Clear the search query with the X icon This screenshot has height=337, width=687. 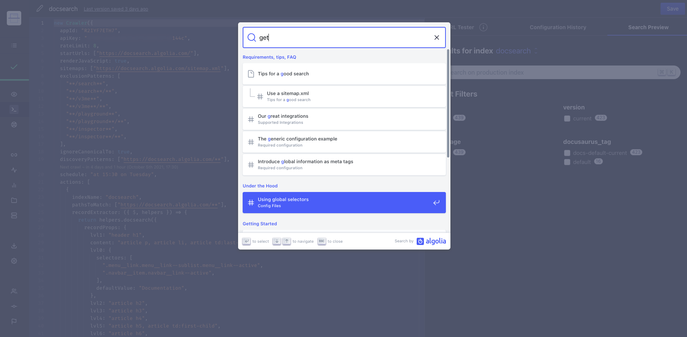pos(437,37)
